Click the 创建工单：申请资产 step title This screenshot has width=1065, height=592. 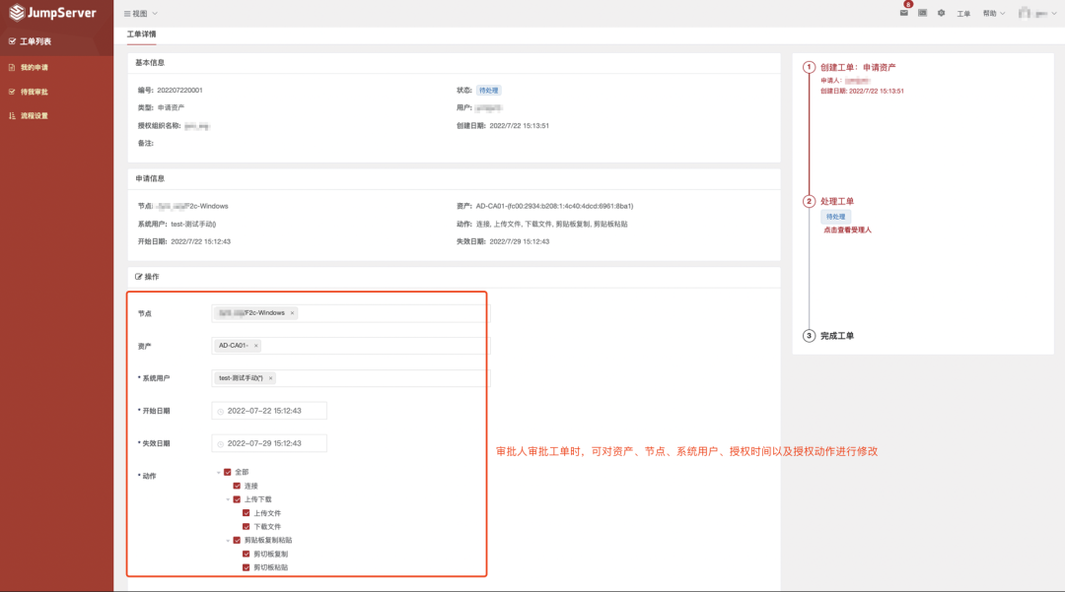click(x=858, y=67)
